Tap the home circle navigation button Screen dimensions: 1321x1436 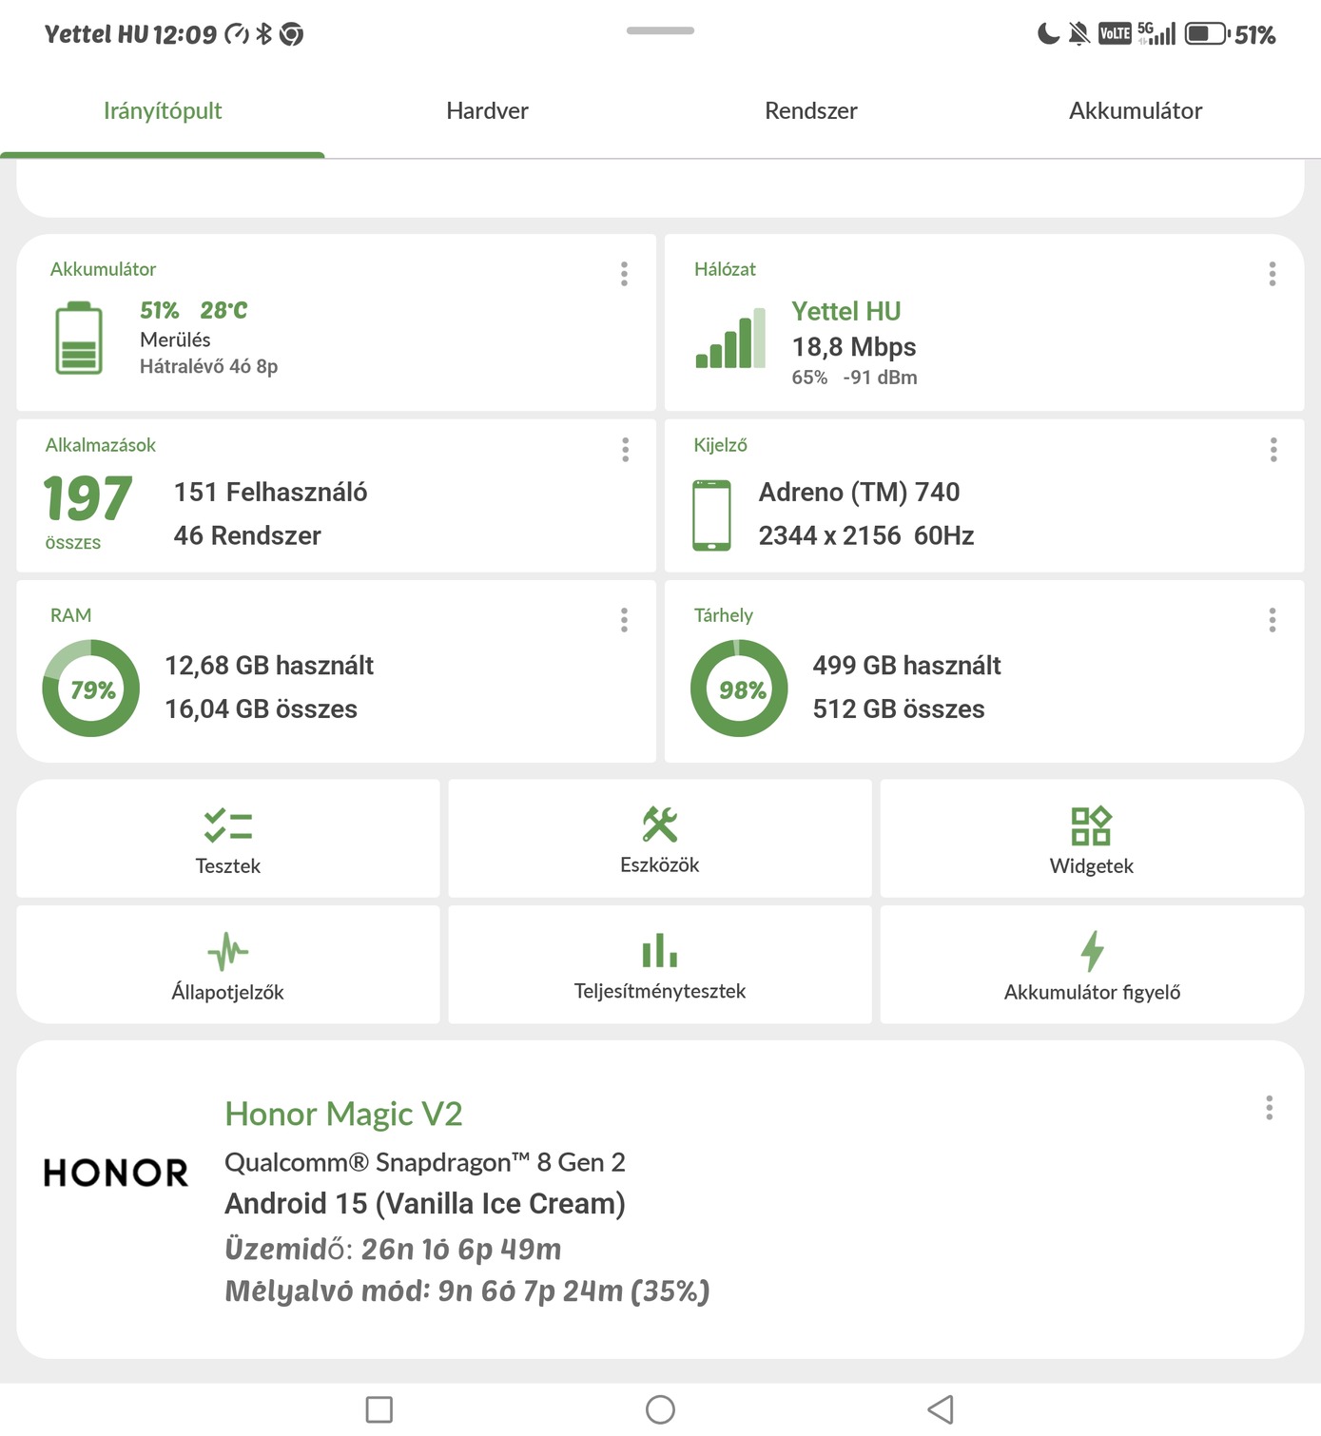coord(660,1409)
